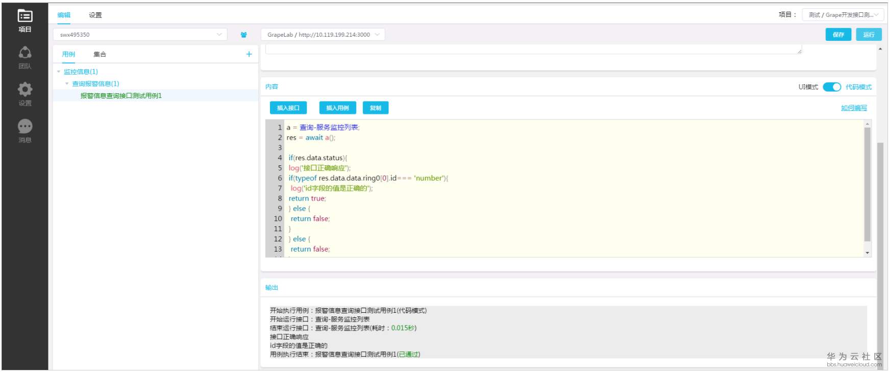Switch to the 编辑 tab
Image resolution: width=889 pixels, height=372 pixels.
point(64,15)
